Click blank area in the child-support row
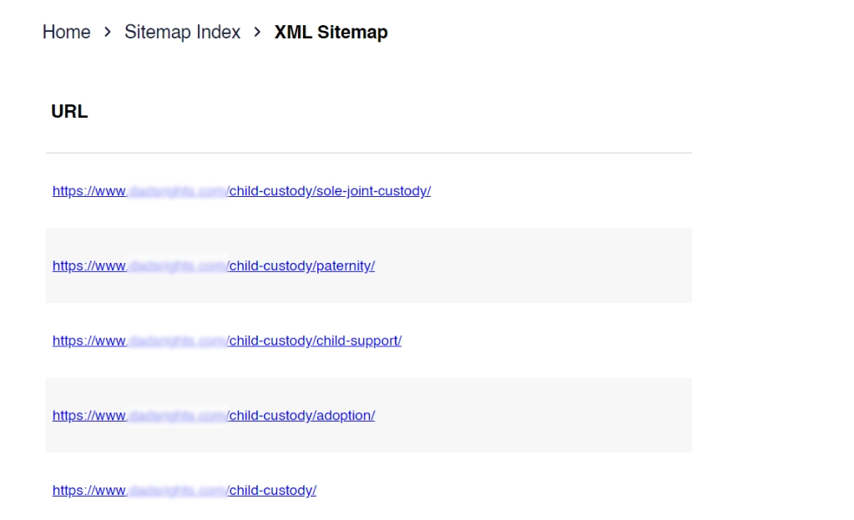The width and height of the screenshot is (854, 520). pyautogui.click(x=543, y=341)
